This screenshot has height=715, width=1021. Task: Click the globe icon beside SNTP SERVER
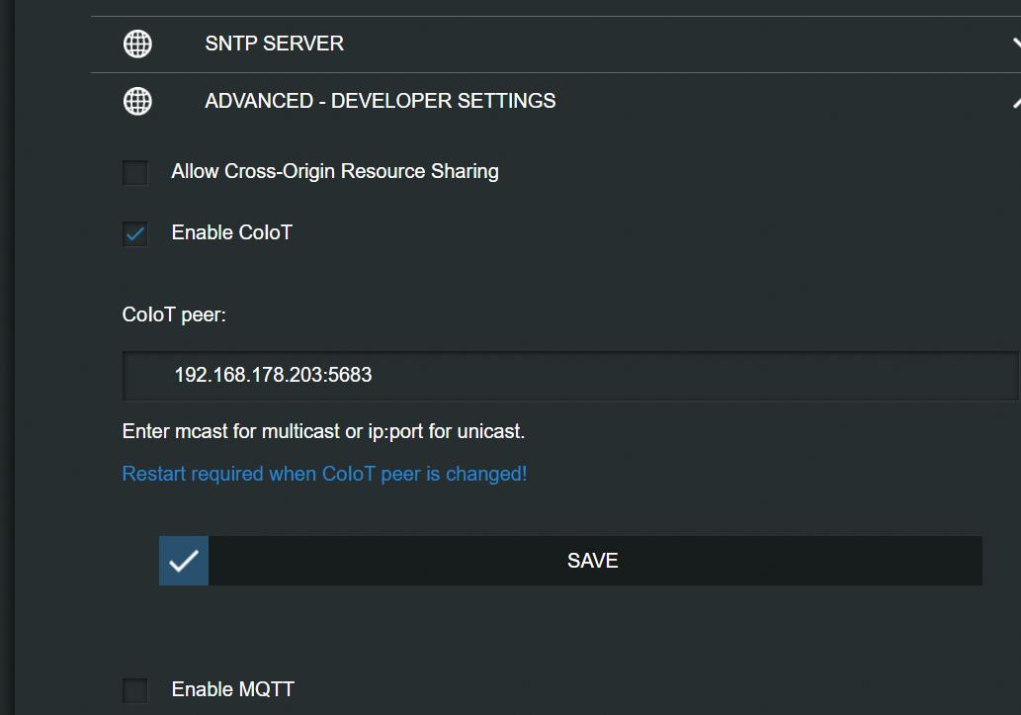[137, 45]
